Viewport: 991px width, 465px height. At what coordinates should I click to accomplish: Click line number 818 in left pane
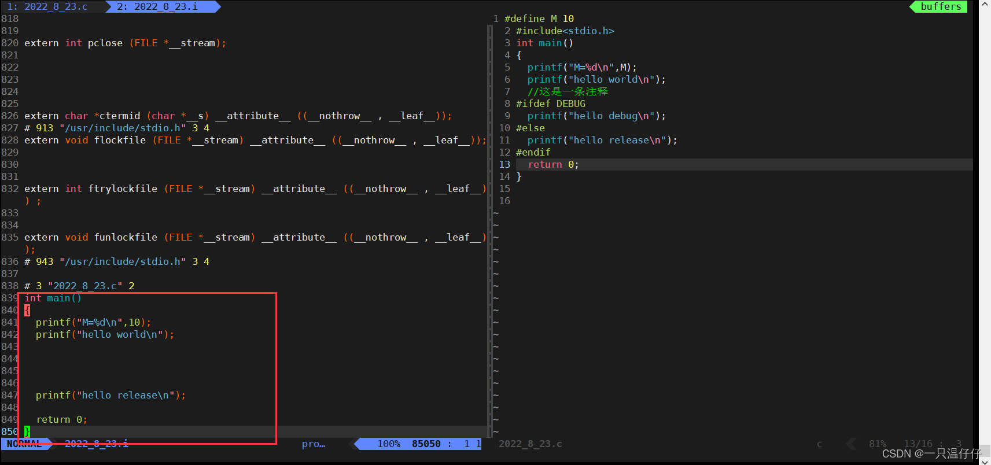10,19
